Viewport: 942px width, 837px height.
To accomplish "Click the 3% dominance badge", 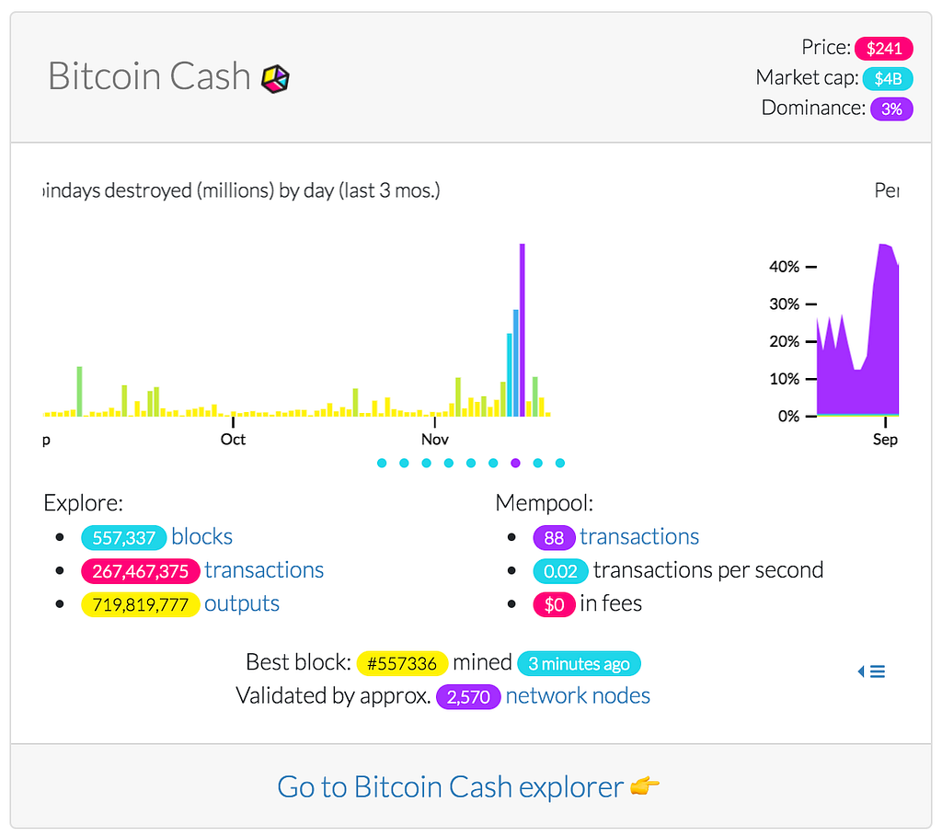I will coord(891,109).
